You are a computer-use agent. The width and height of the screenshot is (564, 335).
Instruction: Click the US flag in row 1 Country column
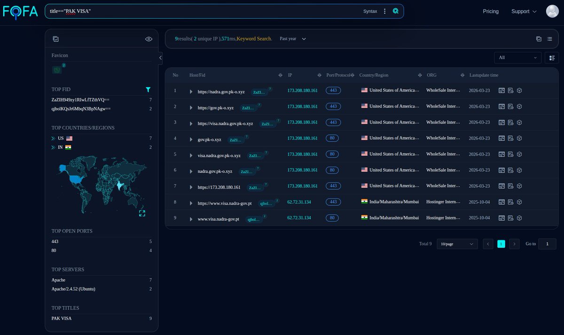(364, 90)
